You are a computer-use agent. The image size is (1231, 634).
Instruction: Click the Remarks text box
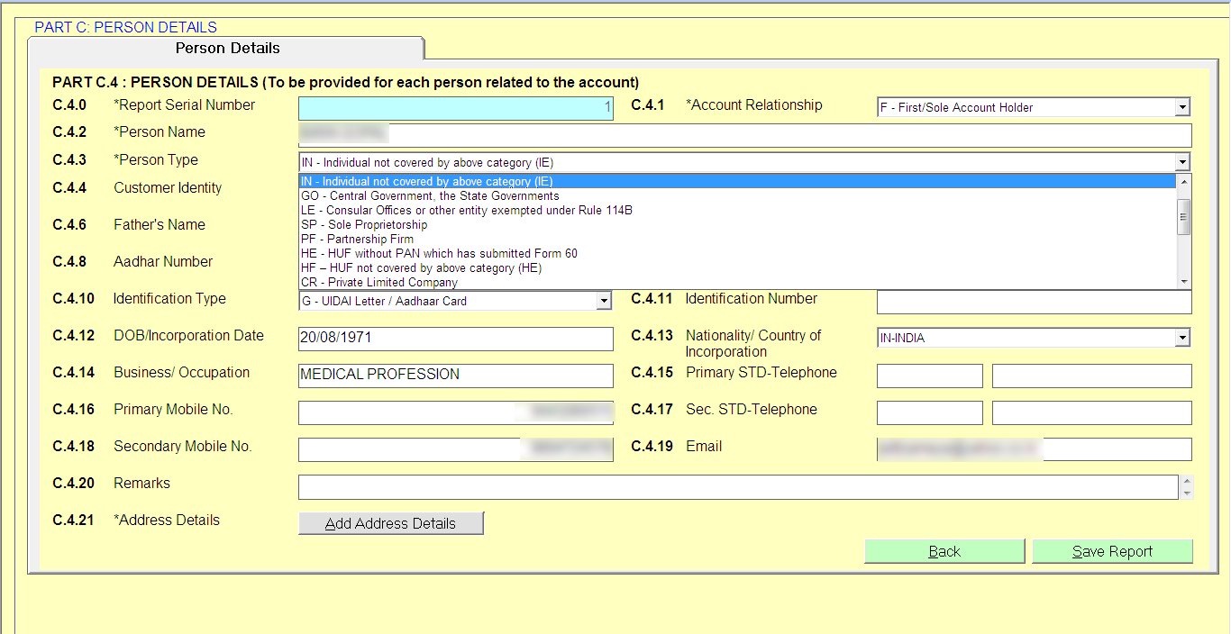pyautogui.click(x=737, y=487)
